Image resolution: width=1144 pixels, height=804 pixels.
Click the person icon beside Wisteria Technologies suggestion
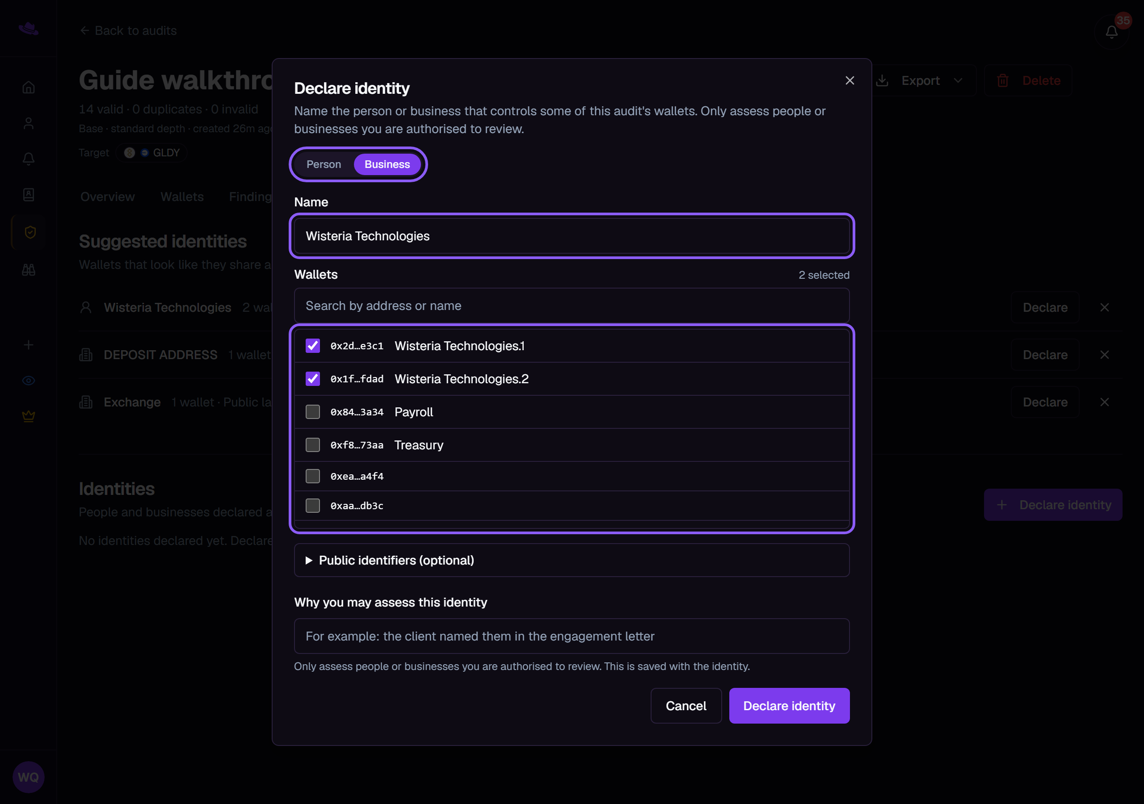pos(86,307)
